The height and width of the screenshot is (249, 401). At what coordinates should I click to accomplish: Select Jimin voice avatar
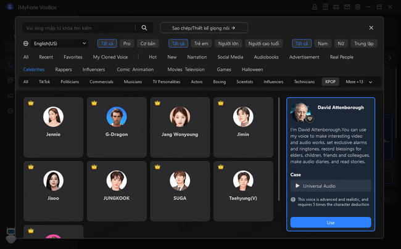pyautogui.click(x=243, y=116)
